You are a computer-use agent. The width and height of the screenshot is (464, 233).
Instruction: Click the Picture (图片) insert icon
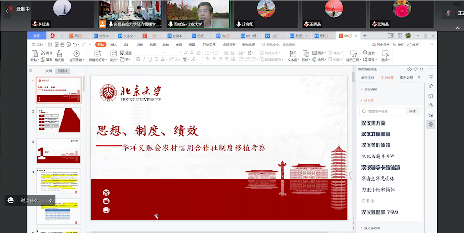315,53
